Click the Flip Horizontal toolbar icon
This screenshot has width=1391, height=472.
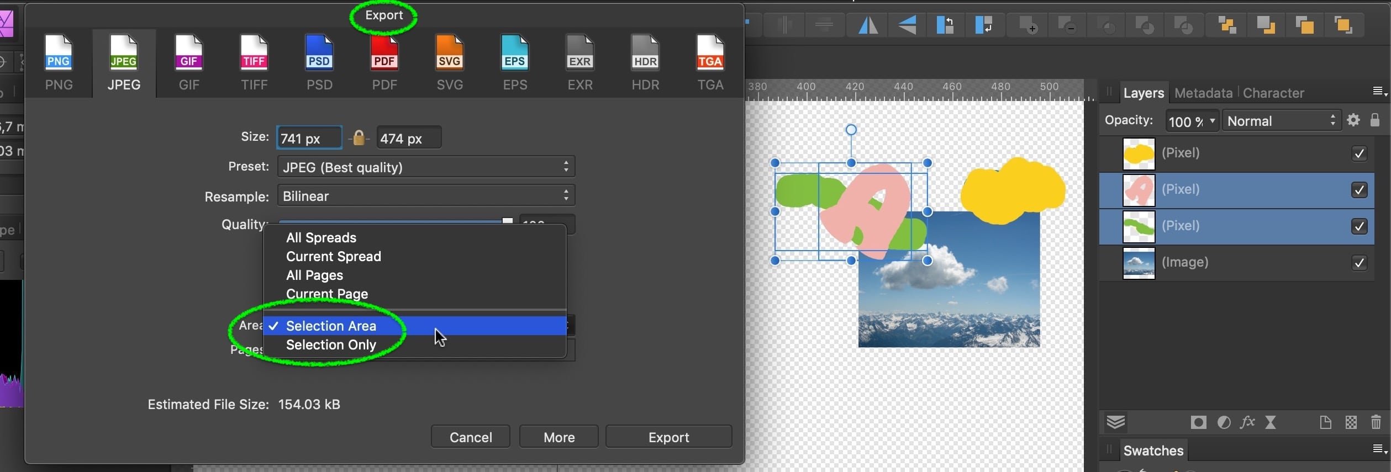click(x=868, y=25)
